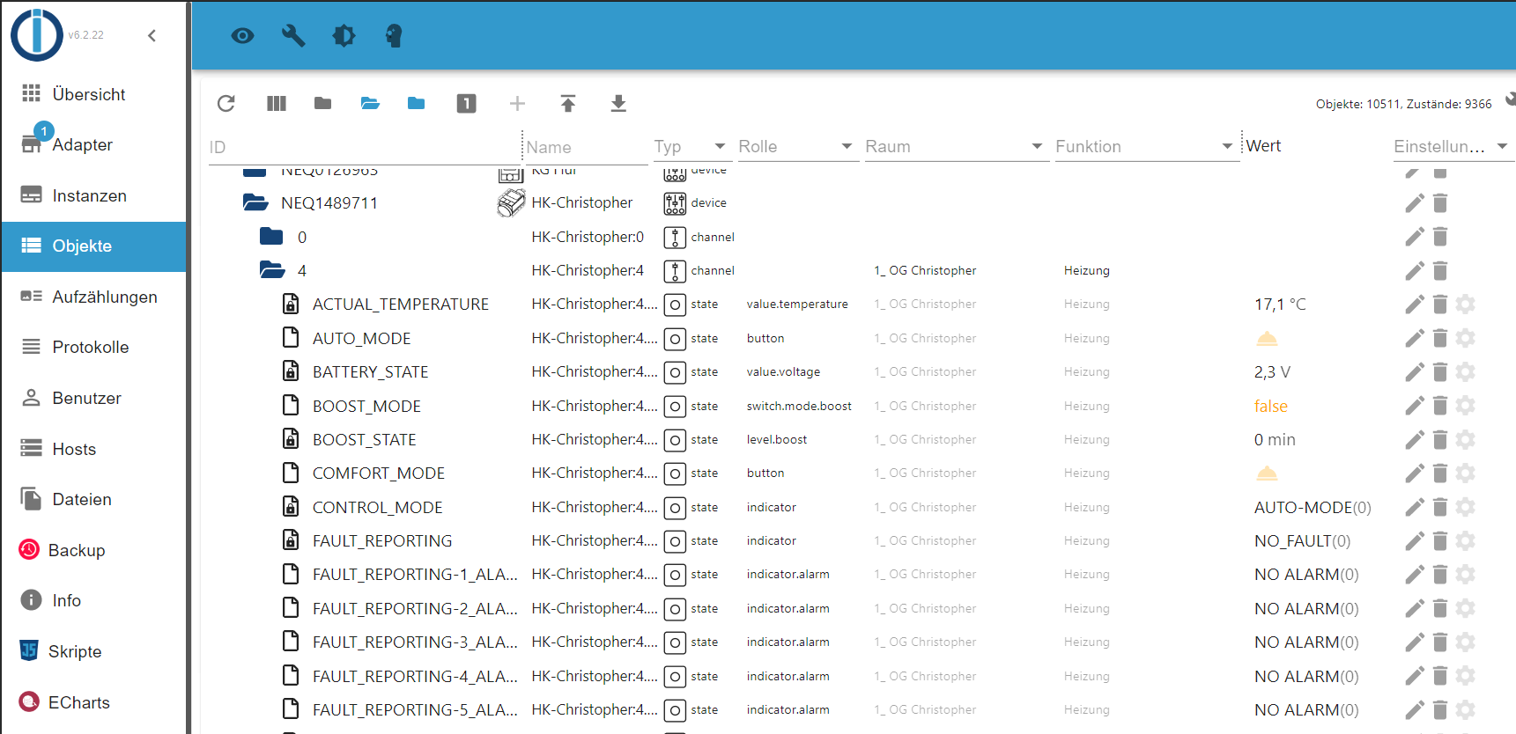Image resolution: width=1516 pixels, height=734 pixels.
Task: Click the Name filter field
Action: 587,147
